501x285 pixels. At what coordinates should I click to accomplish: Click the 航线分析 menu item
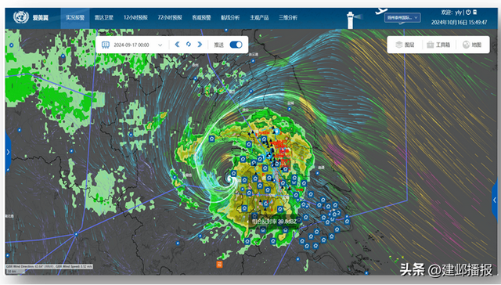tap(230, 17)
